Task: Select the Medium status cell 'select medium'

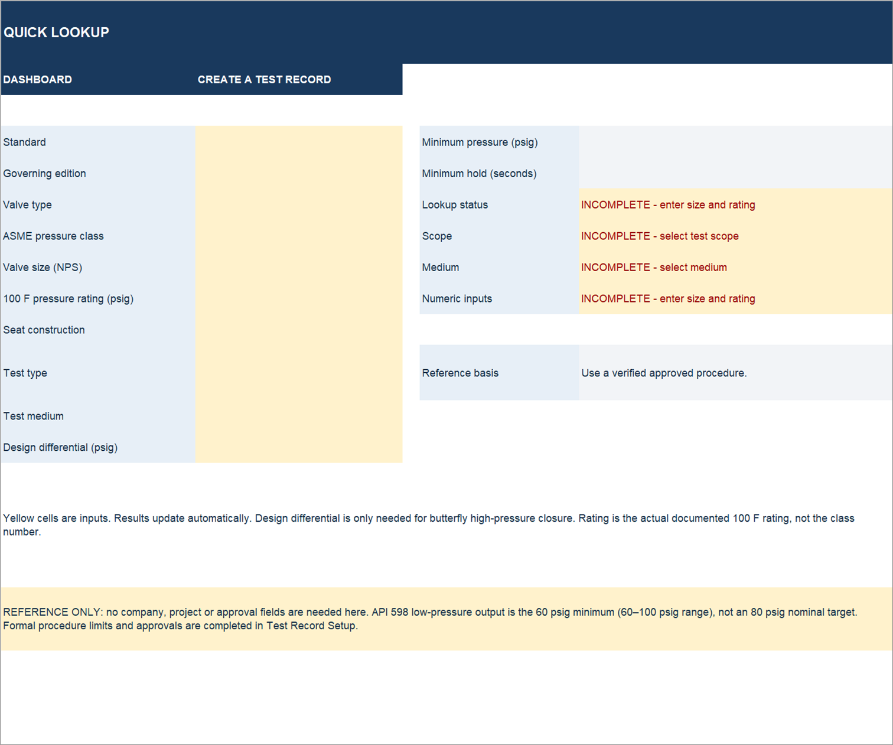Action: point(735,267)
